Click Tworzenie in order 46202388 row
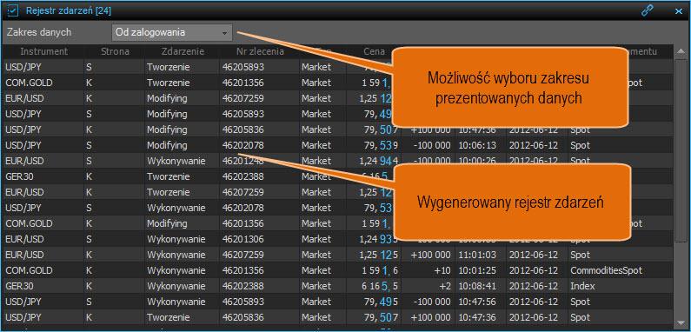 [169, 176]
